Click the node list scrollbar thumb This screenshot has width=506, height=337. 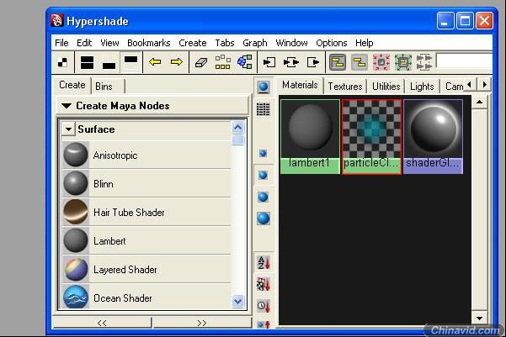click(237, 140)
